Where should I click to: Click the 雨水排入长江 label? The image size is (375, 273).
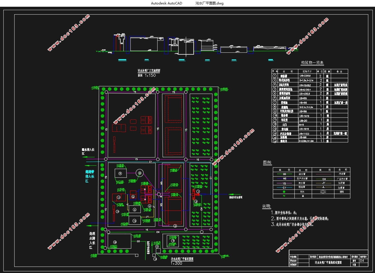pos(88,152)
